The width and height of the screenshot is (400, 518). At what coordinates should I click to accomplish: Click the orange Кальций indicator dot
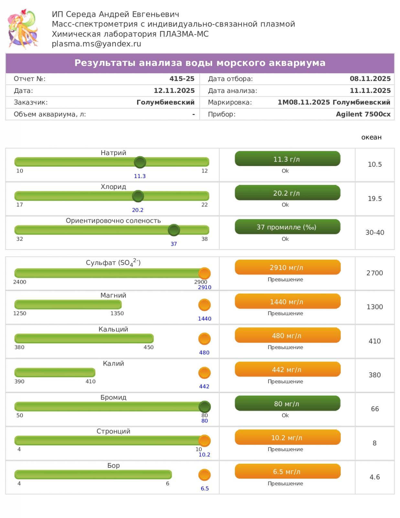click(204, 339)
